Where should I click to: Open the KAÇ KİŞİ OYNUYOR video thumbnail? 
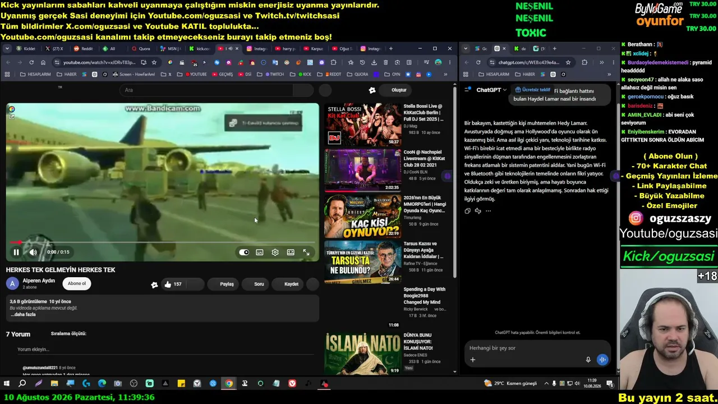(x=363, y=216)
